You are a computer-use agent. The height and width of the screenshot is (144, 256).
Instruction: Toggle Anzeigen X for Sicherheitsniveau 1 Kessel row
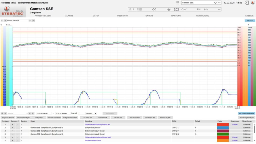click(x=5, y=131)
